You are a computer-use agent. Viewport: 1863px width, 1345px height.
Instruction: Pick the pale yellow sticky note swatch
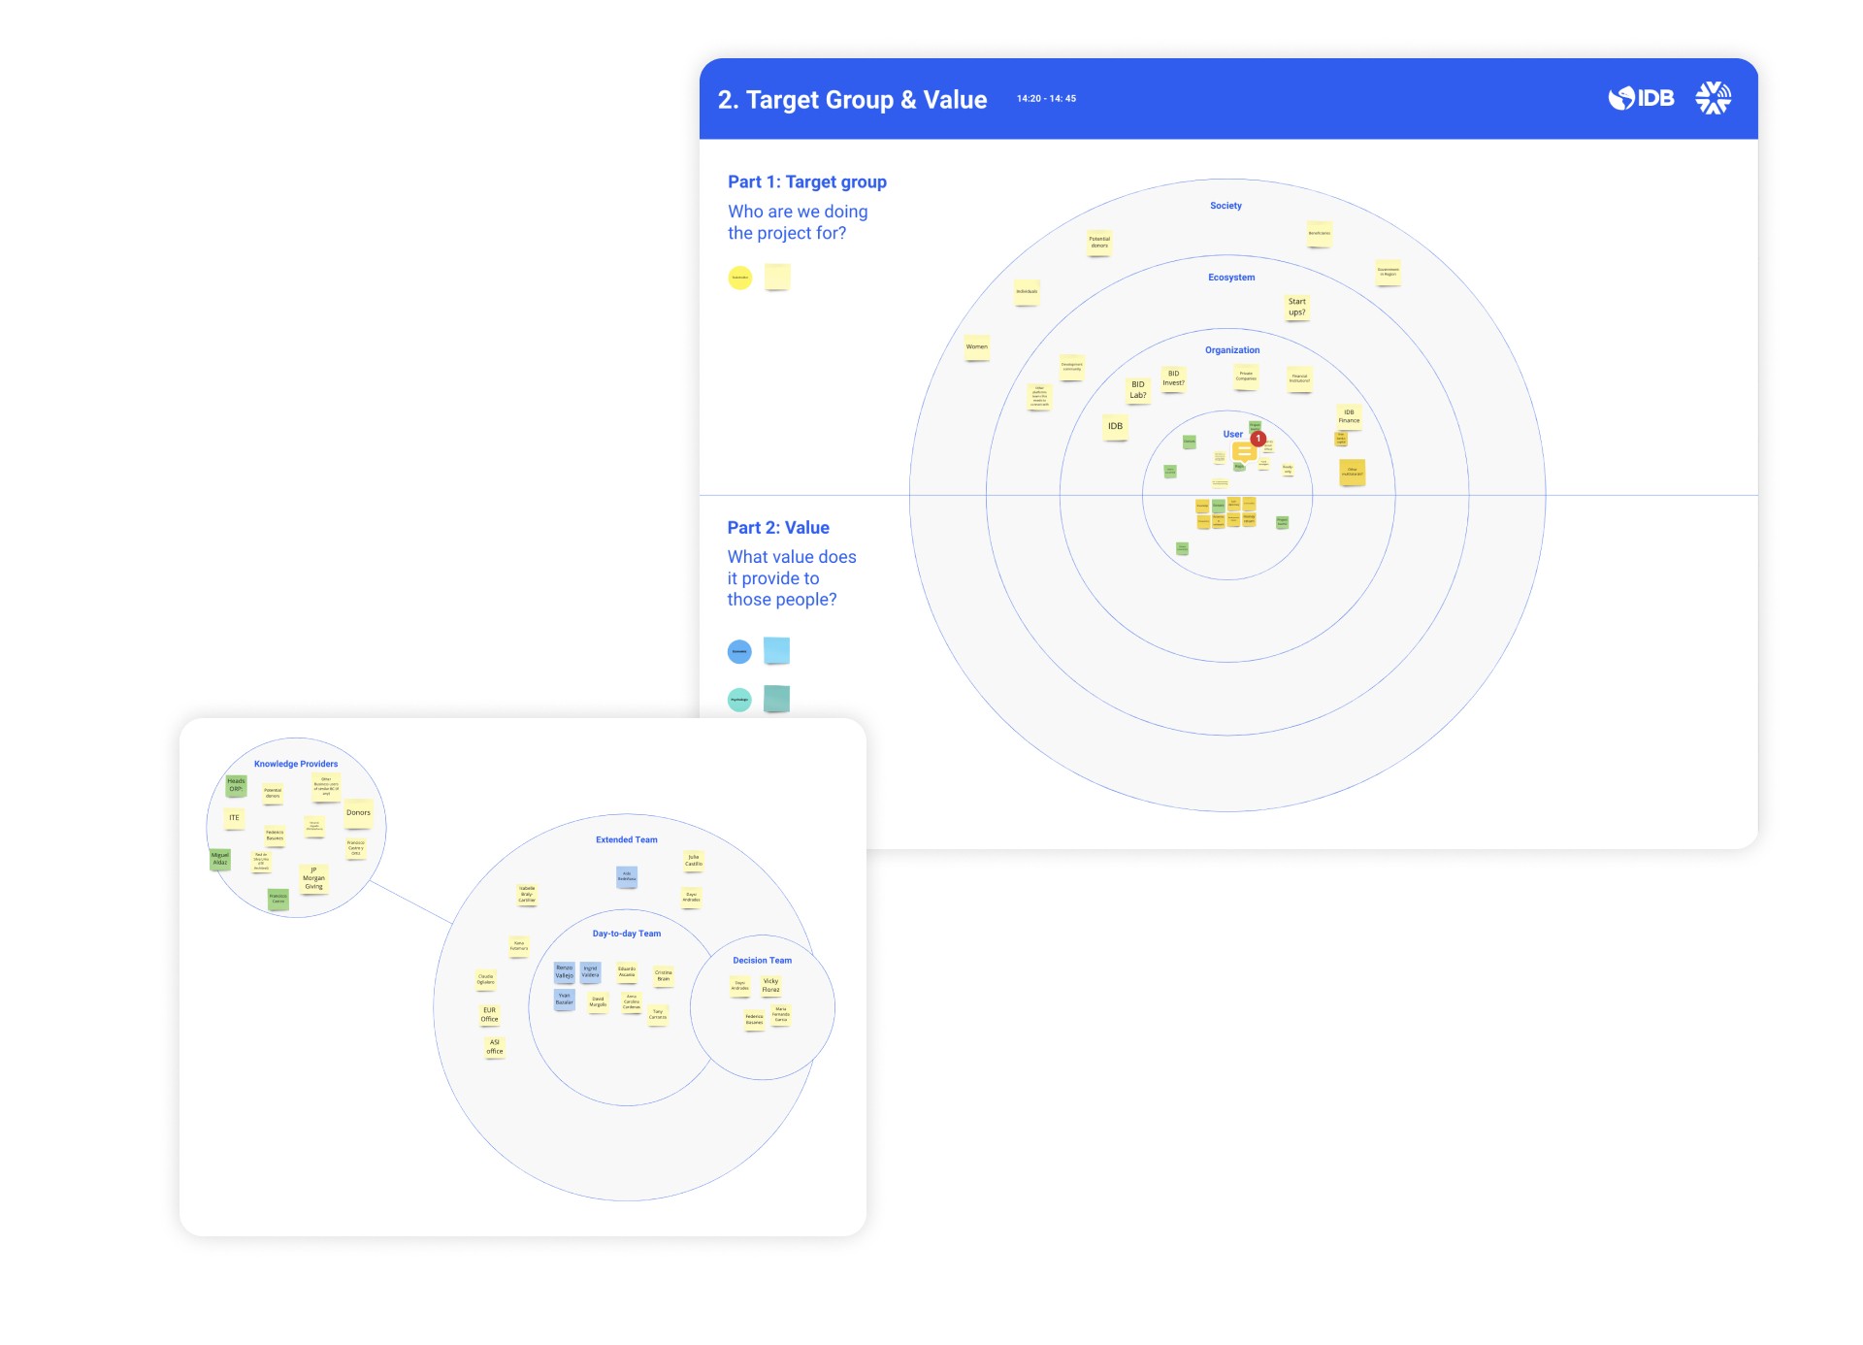[x=777, y=277]
